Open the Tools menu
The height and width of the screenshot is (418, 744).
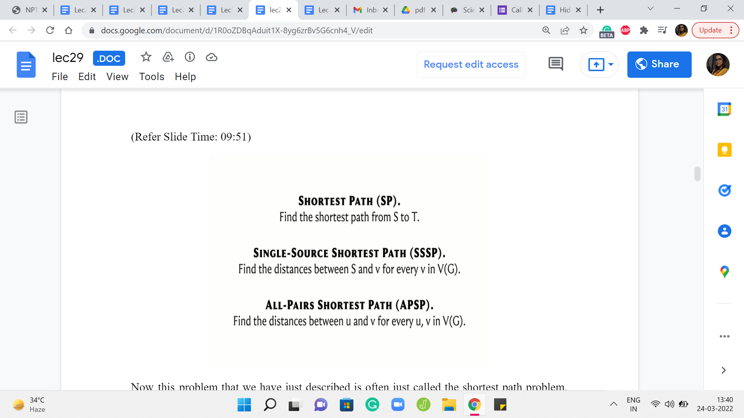[152, 77]
